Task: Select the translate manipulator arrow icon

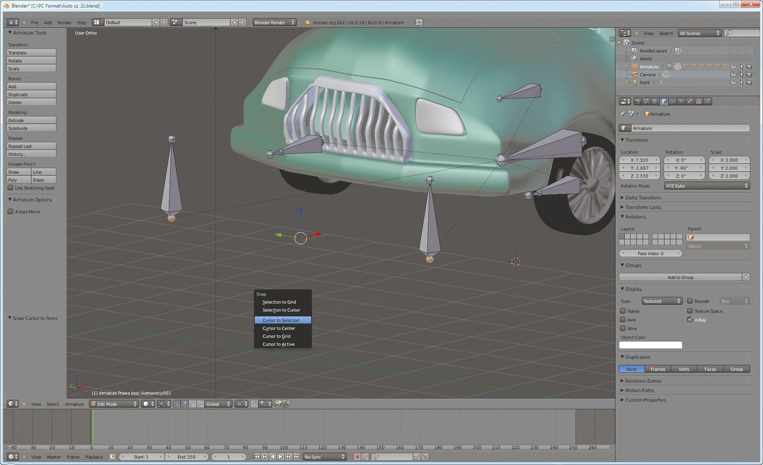Action: coord(184,404)
